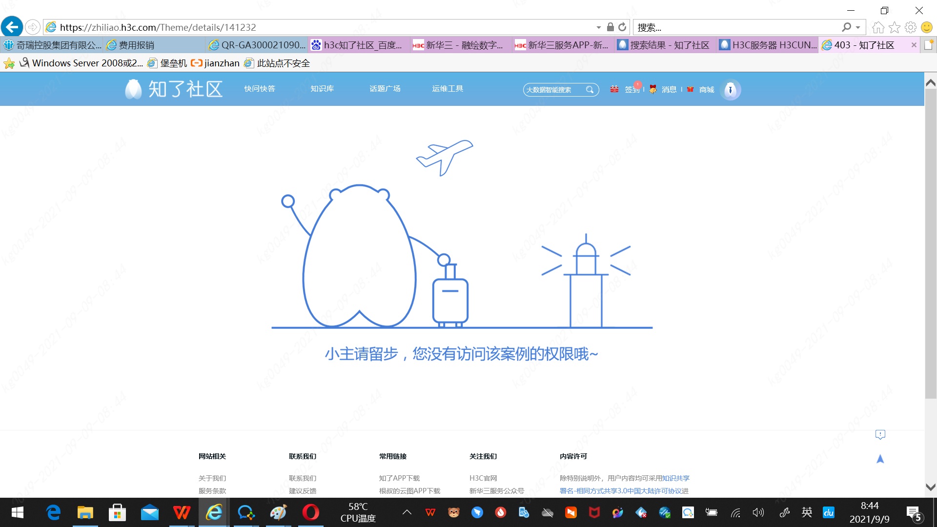
Task: Expand the address bar history dropdown
Action: coord(599,27)
